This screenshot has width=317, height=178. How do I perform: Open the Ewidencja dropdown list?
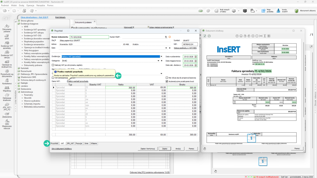[x=162, y=57]
